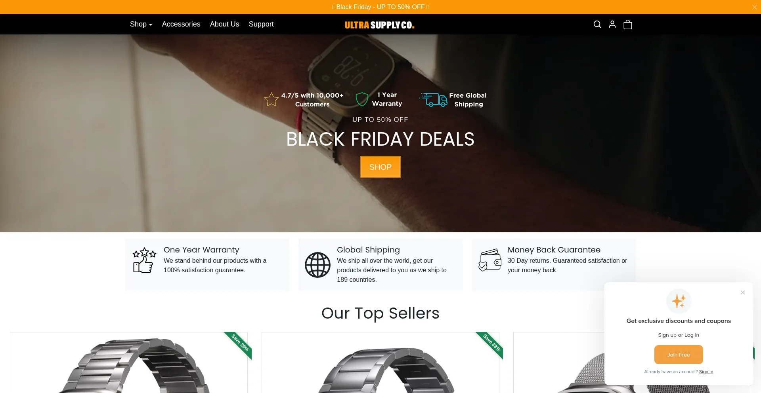Click the orange SHOP button
Screen dimensions: 761x393
(380, 167)
